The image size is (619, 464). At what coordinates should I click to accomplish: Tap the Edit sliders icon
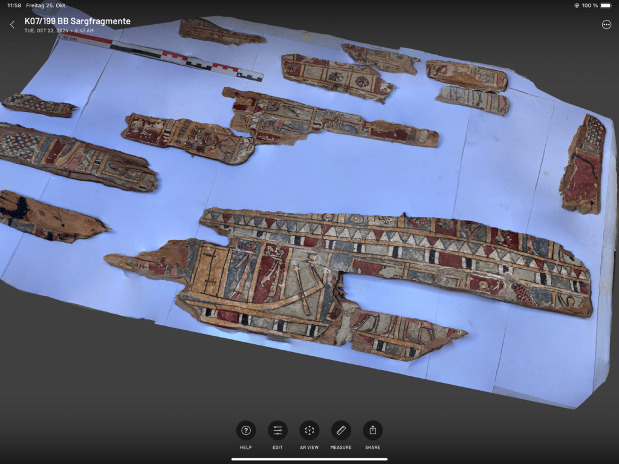(x=277, y=431)
